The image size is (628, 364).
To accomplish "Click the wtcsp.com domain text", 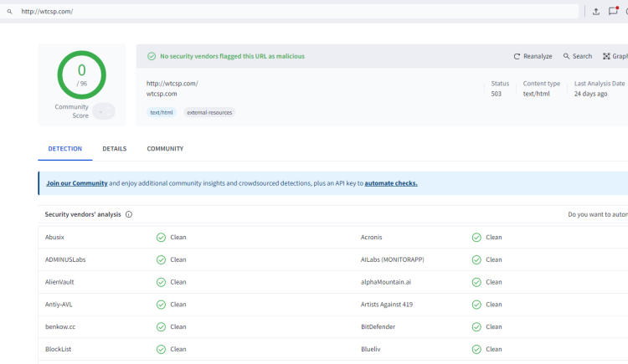I will [x=162, y=94].
